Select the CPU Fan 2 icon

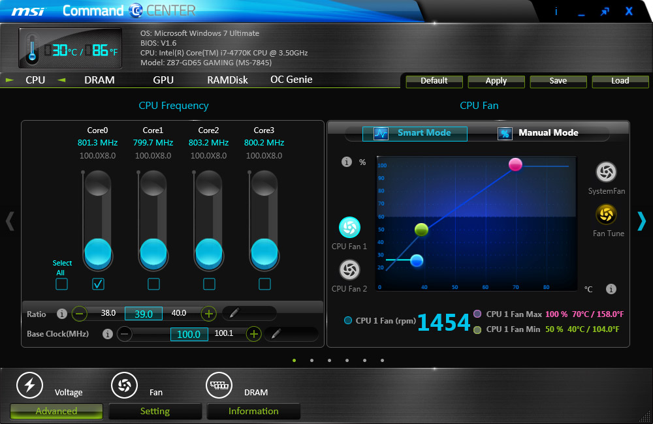pyautogui.click(x=349, y=269)
